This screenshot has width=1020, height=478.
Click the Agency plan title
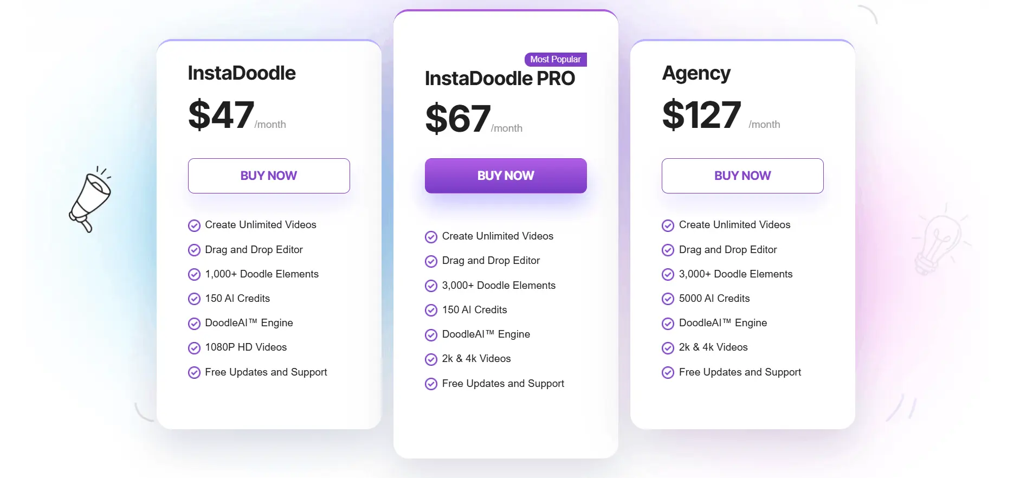click(x=696, y=73)
